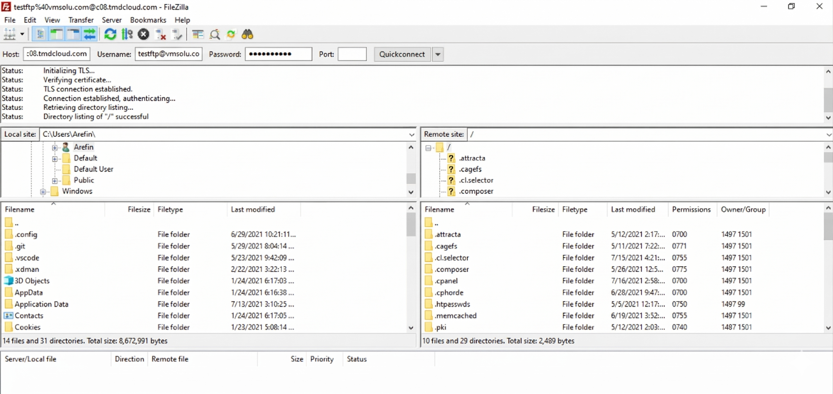Open the Server menu
833x394 pixels.
coord(112,20)
